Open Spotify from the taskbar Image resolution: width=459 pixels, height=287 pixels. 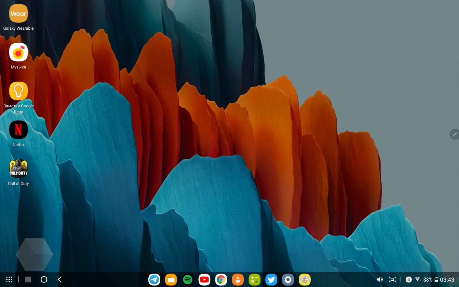188,280
